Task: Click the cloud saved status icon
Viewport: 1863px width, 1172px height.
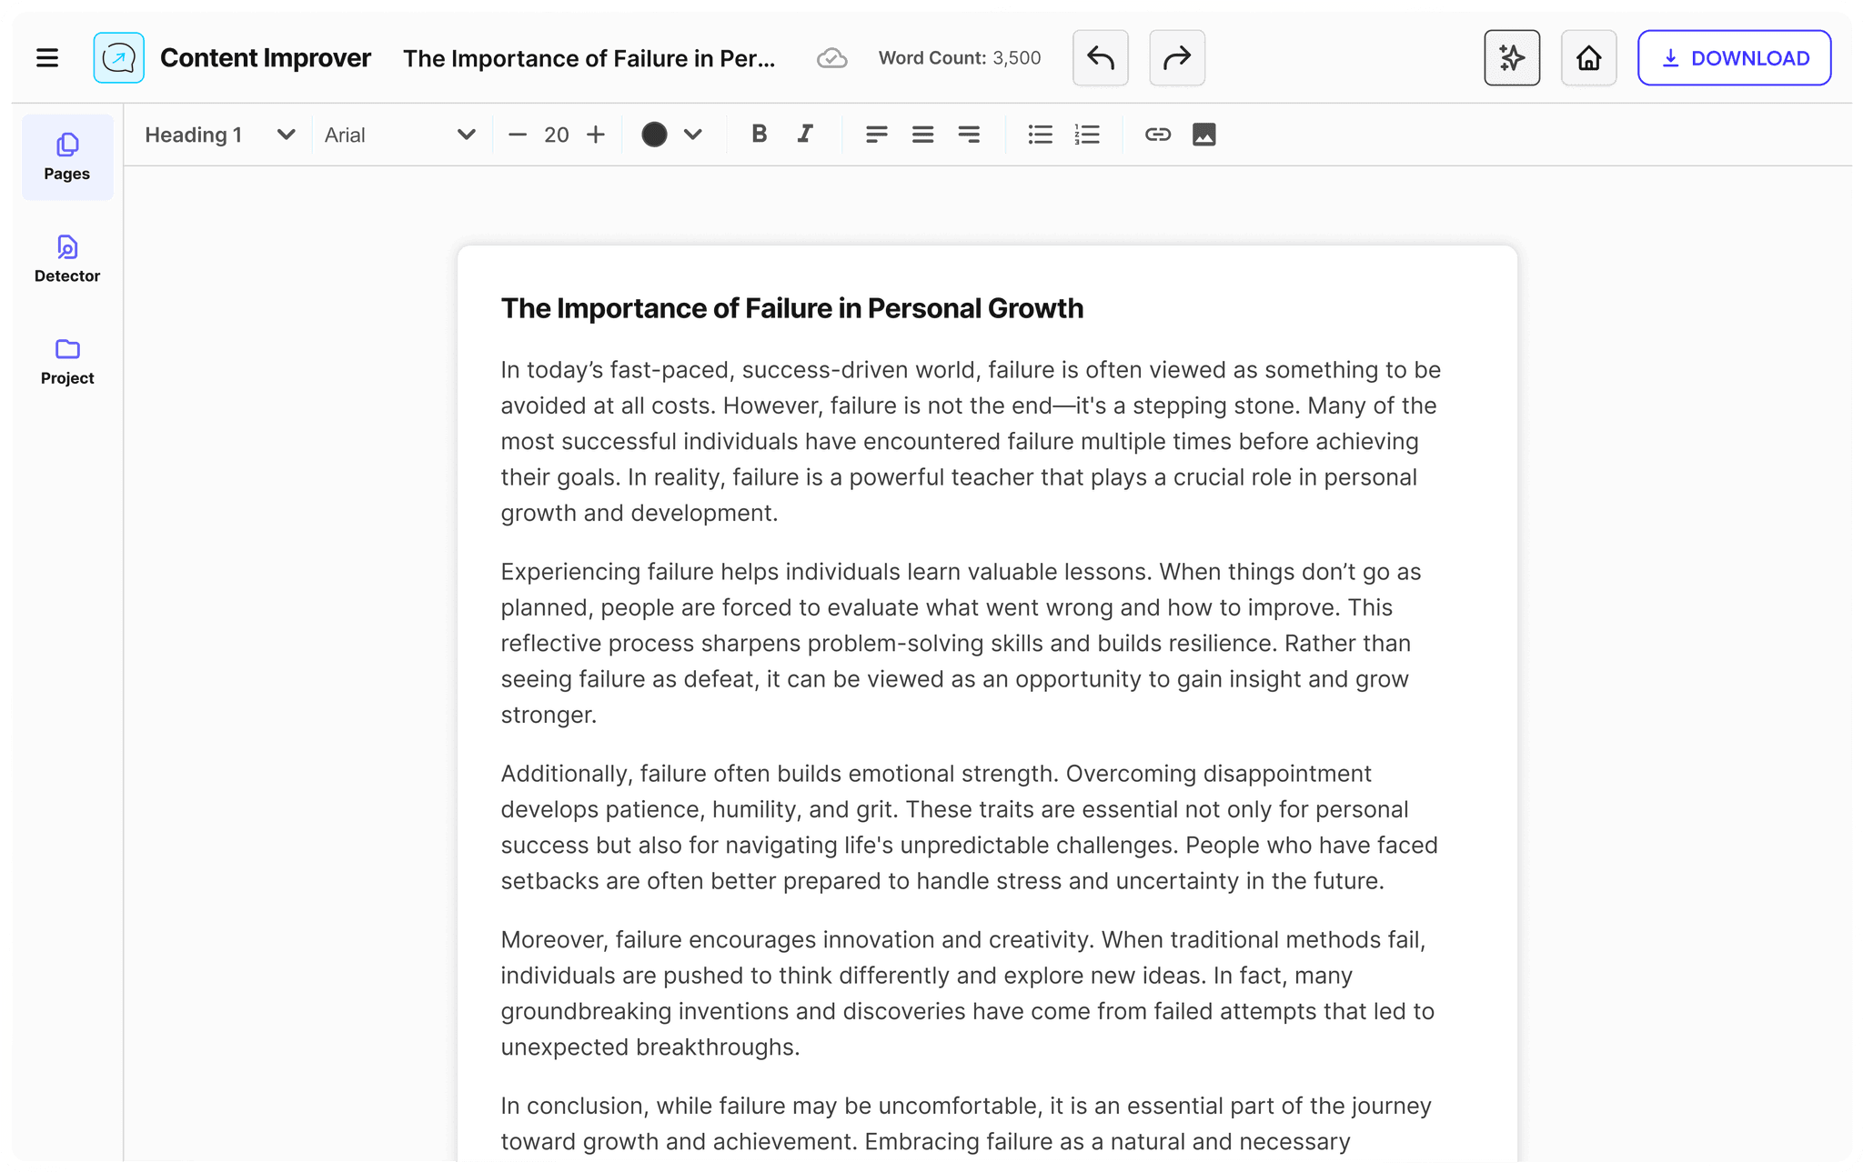Action: point(831,58)
